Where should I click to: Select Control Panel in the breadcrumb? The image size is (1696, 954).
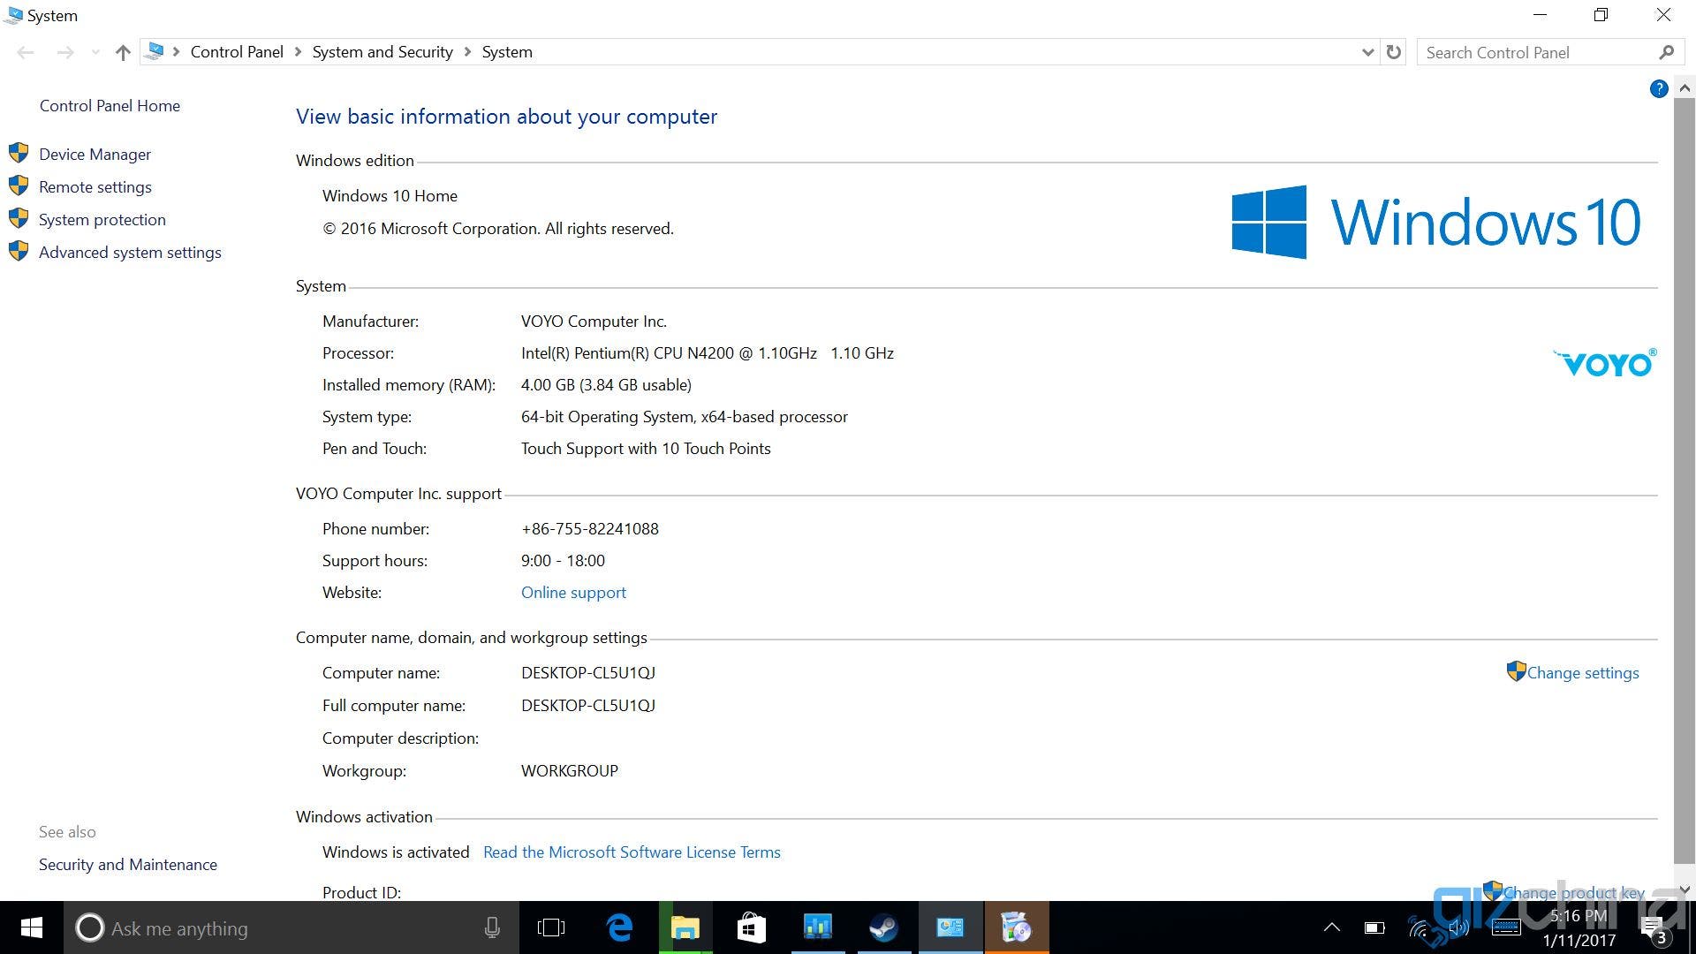(237, 52)
